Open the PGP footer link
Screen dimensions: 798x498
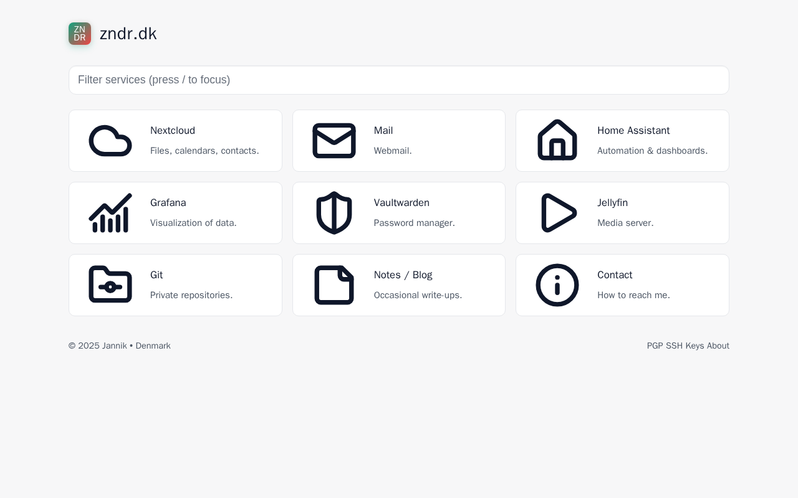tap(655, 346)
